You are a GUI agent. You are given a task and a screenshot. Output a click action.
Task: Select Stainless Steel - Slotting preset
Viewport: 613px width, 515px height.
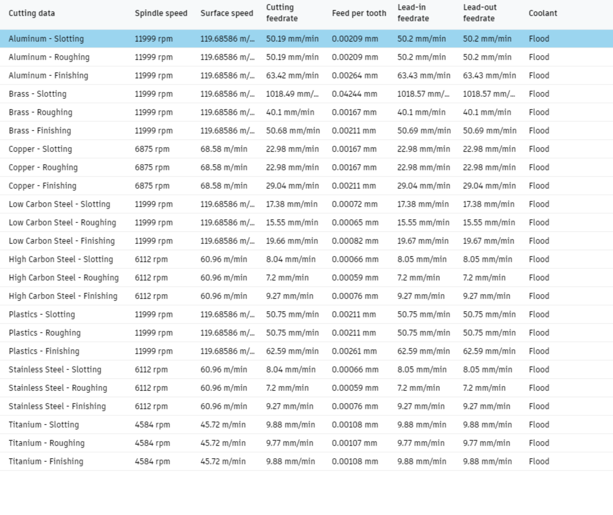pos(306,369)
